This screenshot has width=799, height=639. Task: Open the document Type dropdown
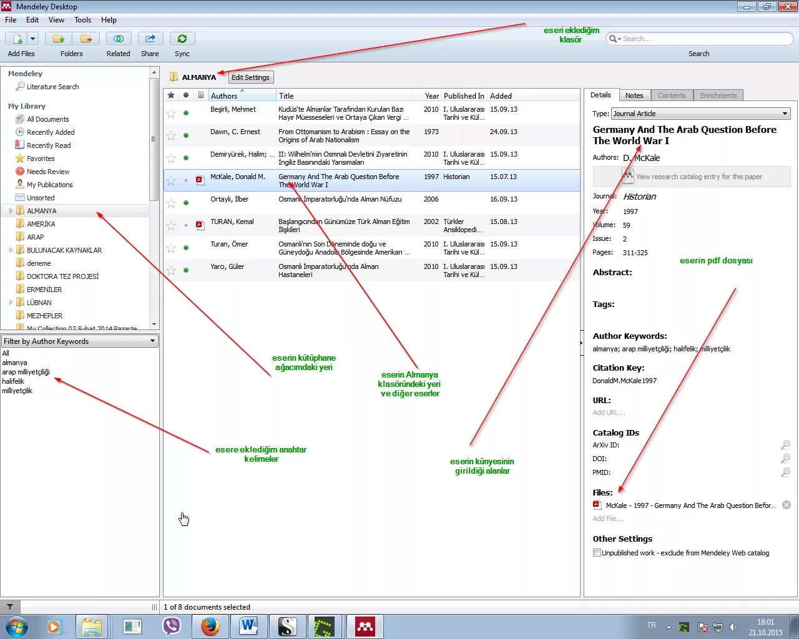click(x=701, y=114)
